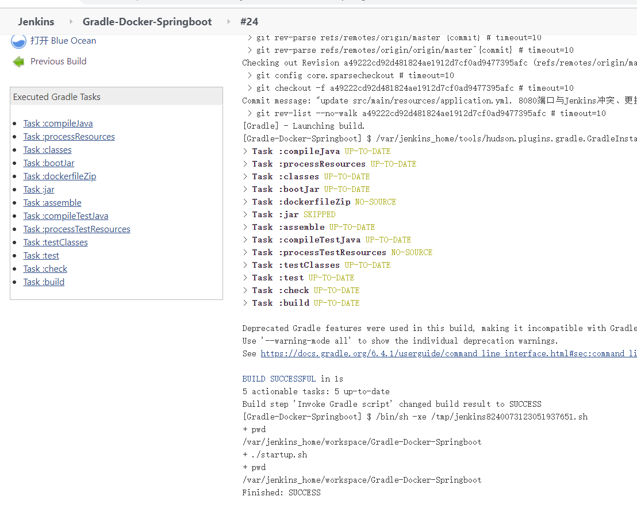
Task: Click the Finished: SUCCESS line
Action: 281,492
